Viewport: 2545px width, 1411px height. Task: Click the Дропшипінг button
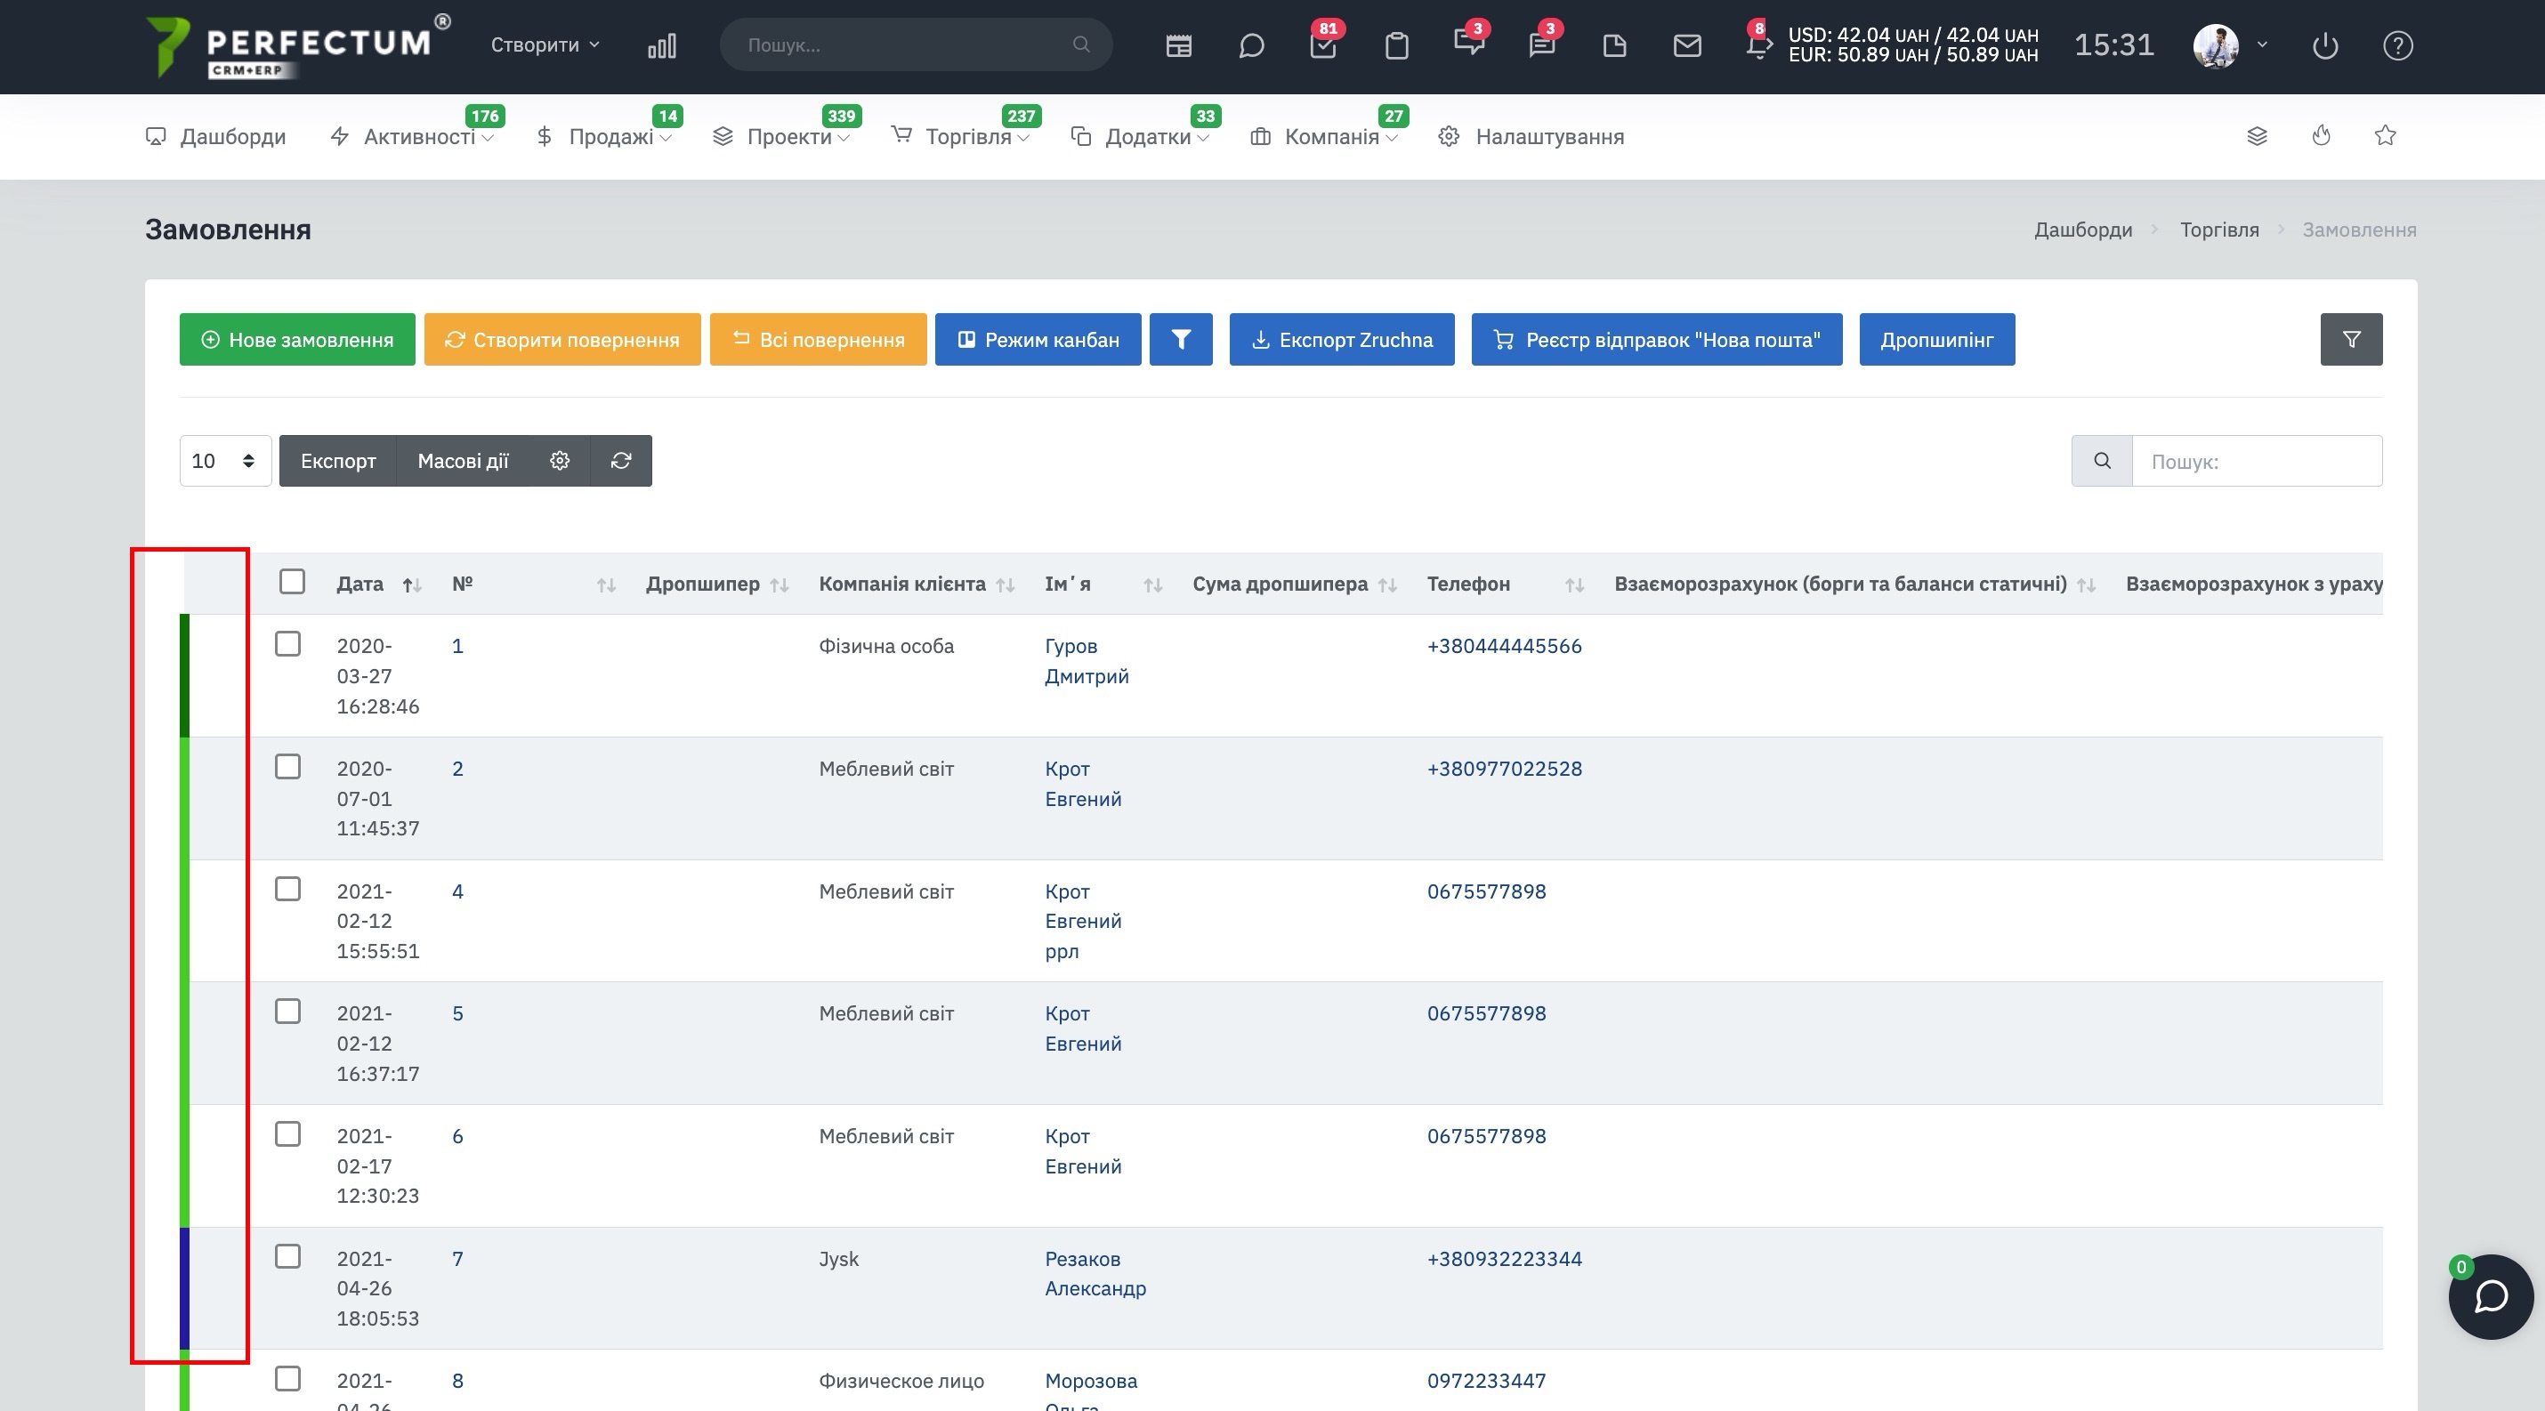tap(1936, 340)
